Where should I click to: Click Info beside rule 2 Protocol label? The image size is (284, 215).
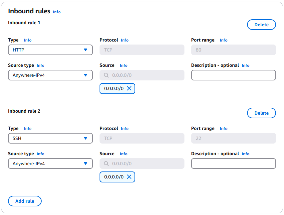pos(125,128)
